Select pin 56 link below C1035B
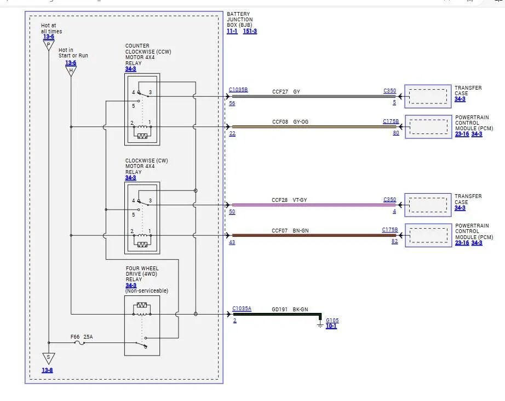 [x=232, y=103]
